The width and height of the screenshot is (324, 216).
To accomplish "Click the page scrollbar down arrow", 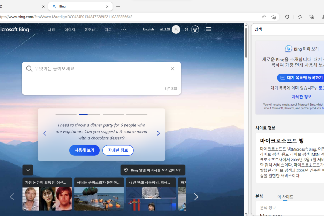I will (246, 214).
